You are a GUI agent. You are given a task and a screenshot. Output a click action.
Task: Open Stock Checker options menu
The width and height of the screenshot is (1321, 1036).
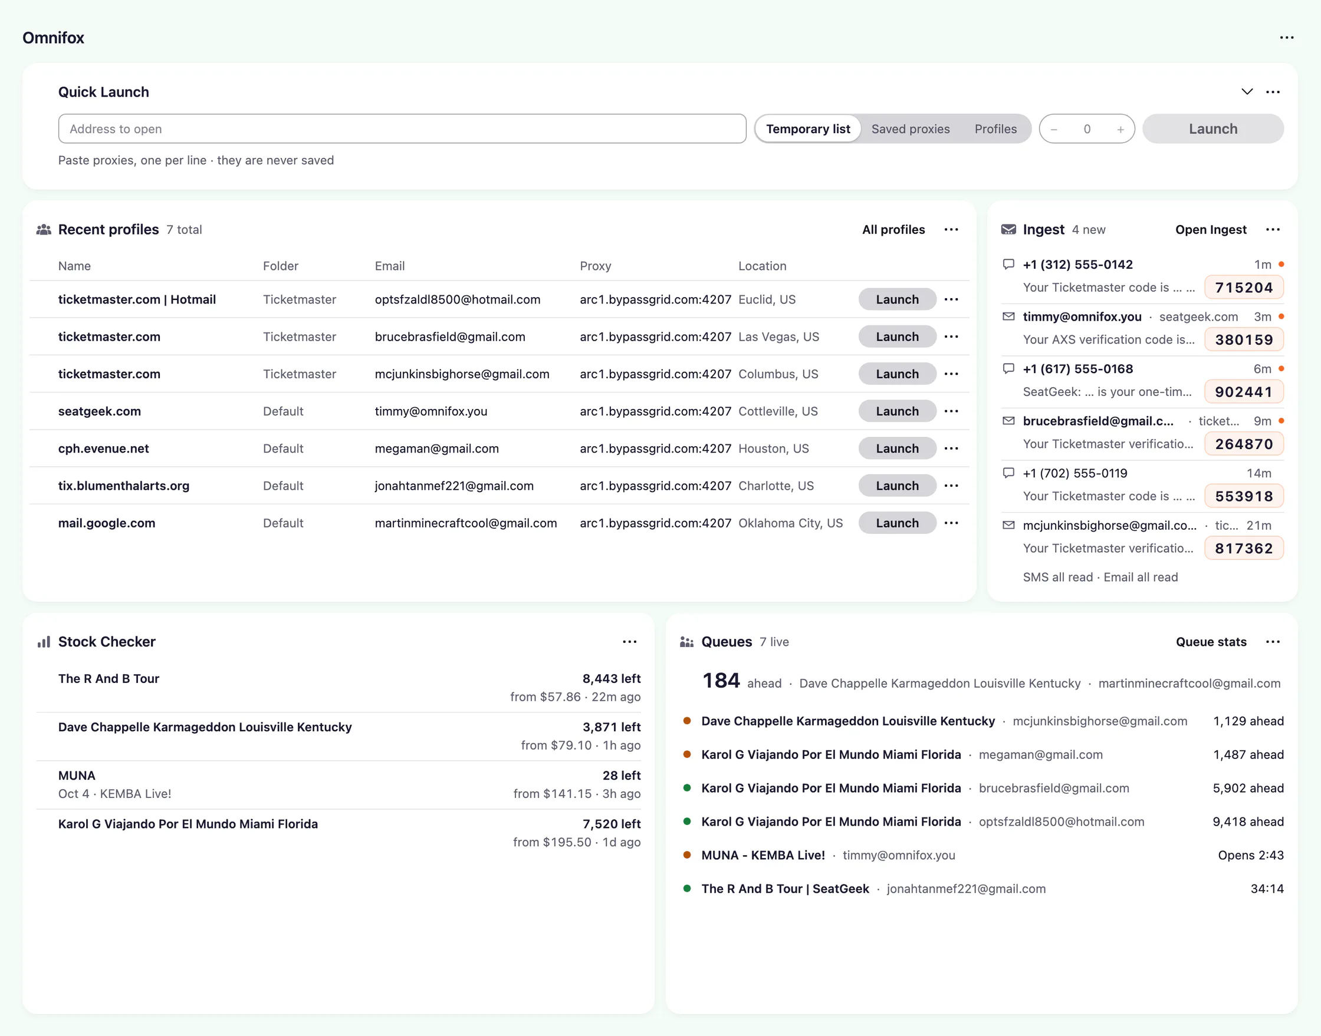click(630, 642)
